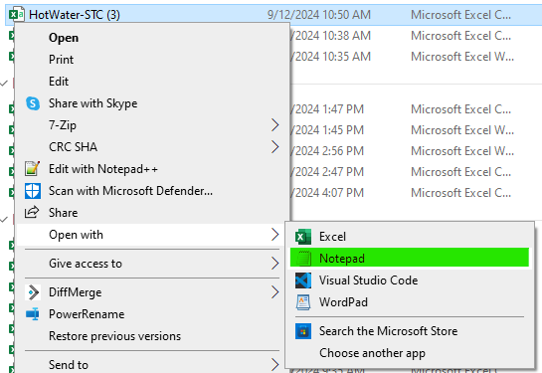This screenshot has width=542, height=373.
Task: Click the row dated 4:07 PM
Action: coord(416,193)
